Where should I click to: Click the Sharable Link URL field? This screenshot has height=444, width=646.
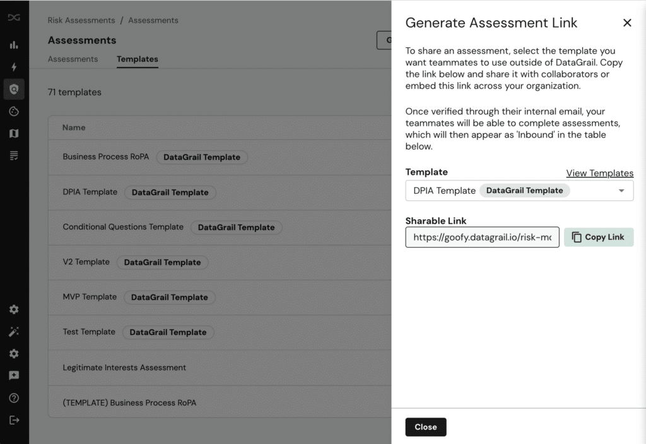(482, 237)
